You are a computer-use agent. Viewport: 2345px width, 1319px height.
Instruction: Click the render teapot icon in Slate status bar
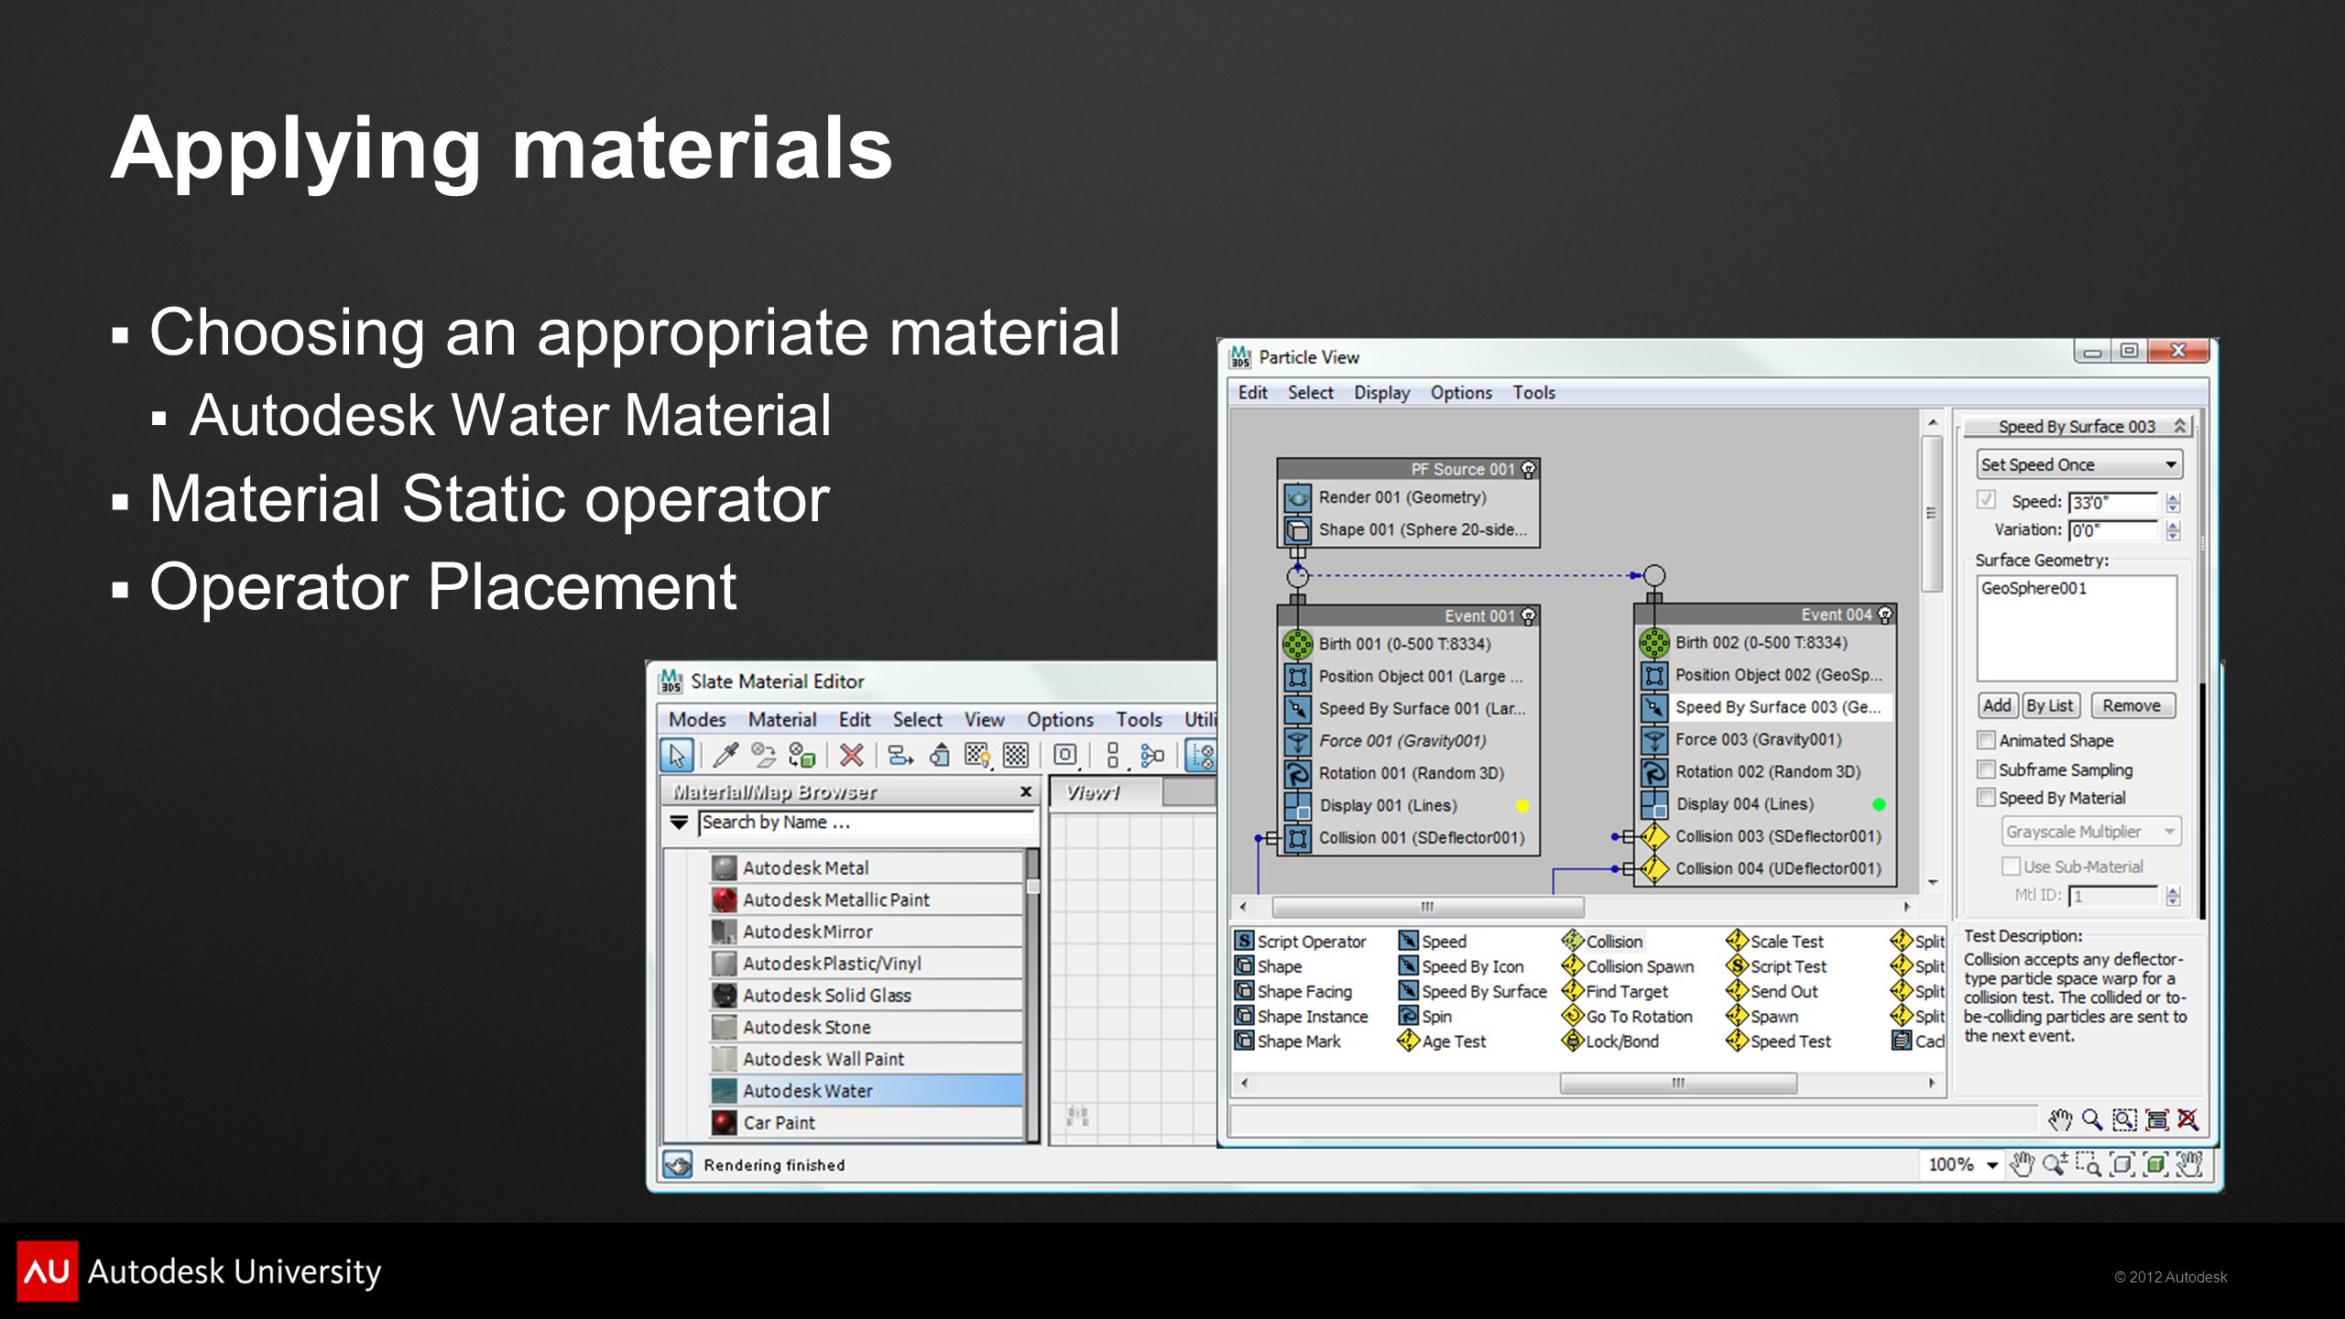pos(678,1165)
